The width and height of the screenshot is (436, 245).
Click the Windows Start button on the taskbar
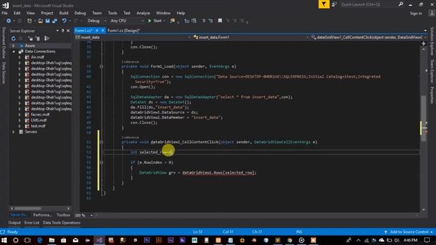pos(4,240)
